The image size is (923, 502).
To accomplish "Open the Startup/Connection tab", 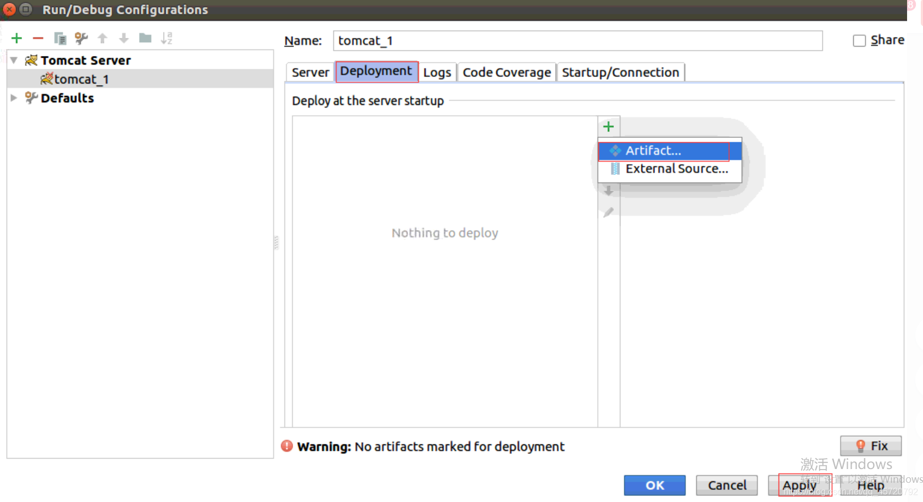I will coord(620,72).
